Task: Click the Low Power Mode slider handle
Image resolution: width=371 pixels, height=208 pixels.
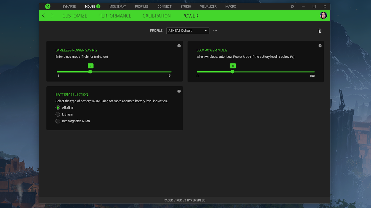Action: [232, 72]
